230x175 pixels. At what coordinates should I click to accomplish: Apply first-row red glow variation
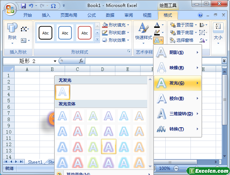click(78, 116)
